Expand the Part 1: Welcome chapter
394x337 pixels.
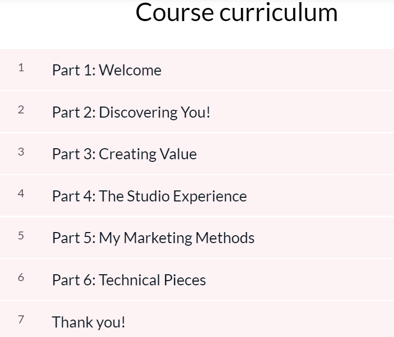point(107,70)
